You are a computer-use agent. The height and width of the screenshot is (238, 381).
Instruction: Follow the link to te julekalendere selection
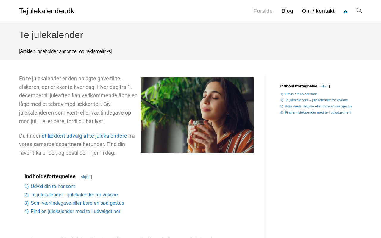[x=84, y=136]
